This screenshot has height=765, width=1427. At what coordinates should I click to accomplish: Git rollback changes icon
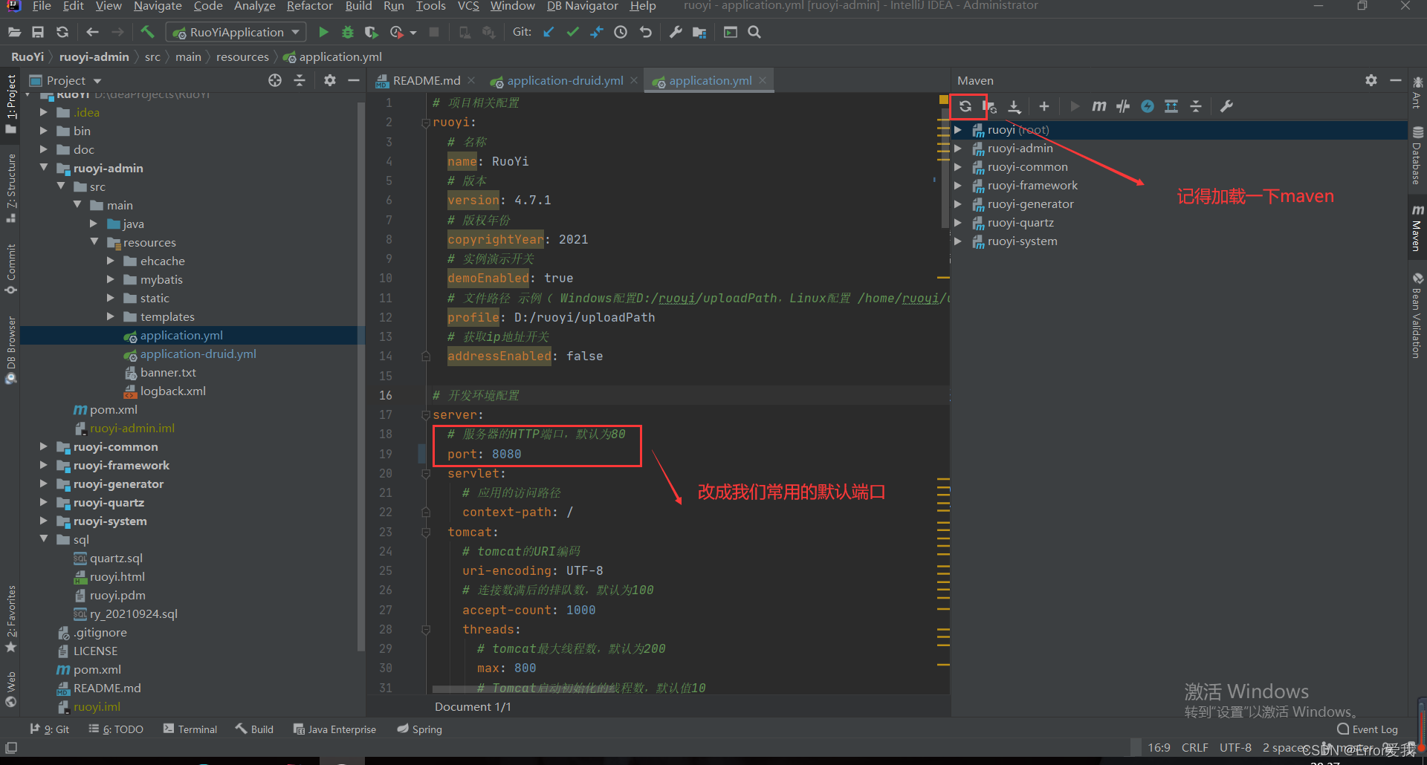(645, 32)
